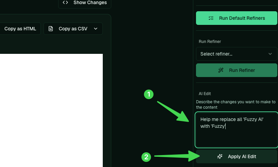This screenshot has height=167, width=278.
Task: Click the Copy as CSV button
Action: 73,29
